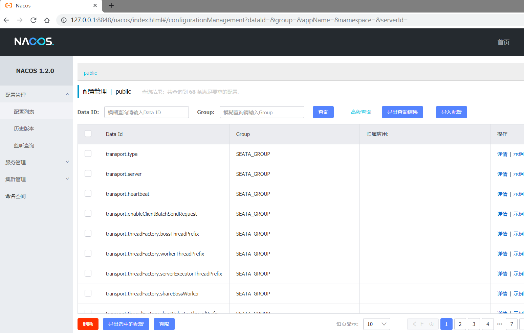The height and width of the screenshot is (333, 524).
Task: Toggle the select-all checkbox in table header
Action: pyautogui.click(x=88, y=134)
